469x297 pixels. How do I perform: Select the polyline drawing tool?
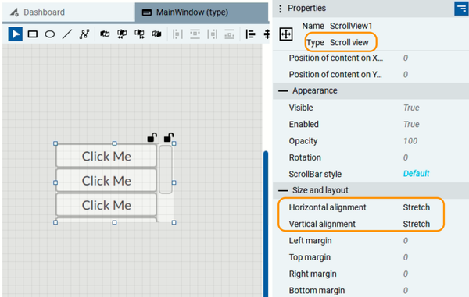coord(84,34)
